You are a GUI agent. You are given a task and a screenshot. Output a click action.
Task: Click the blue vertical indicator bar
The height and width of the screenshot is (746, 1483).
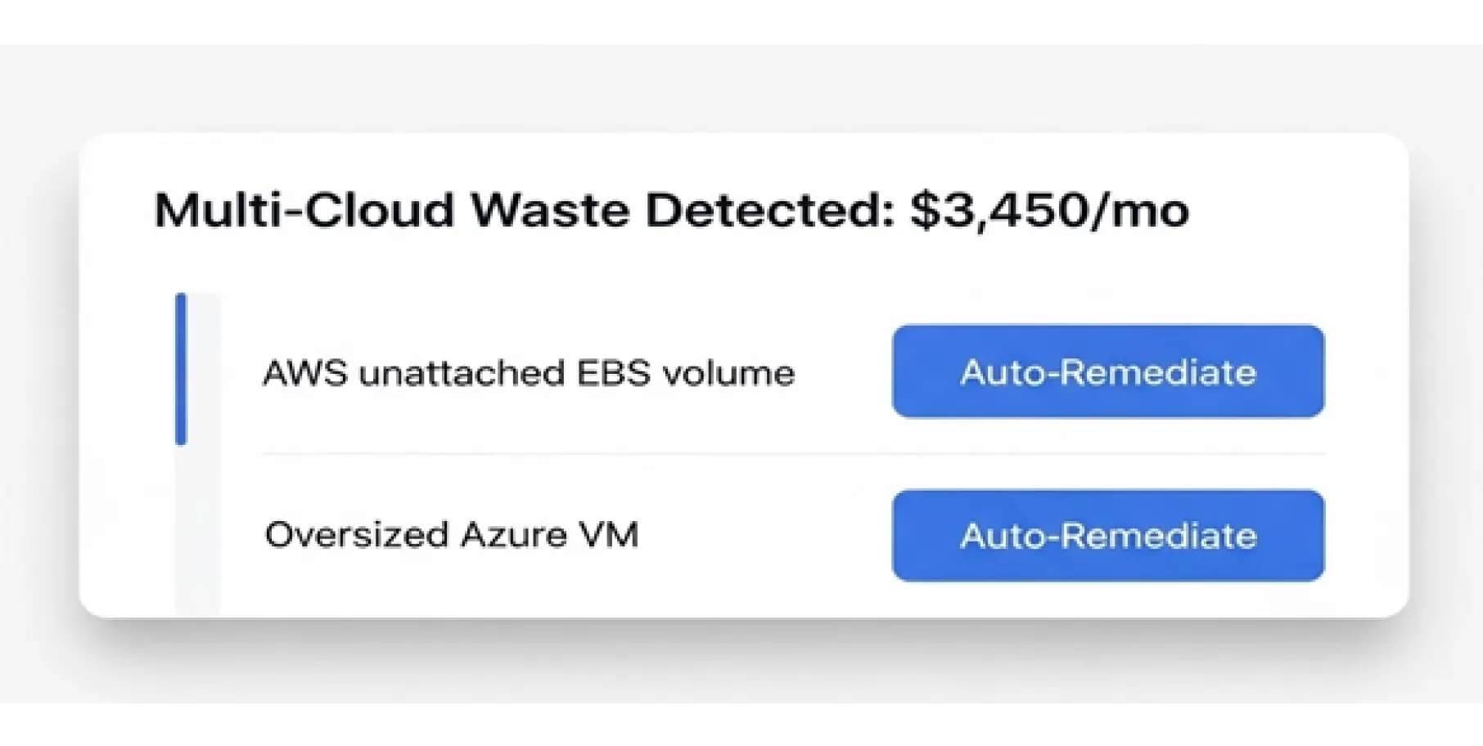181,368
